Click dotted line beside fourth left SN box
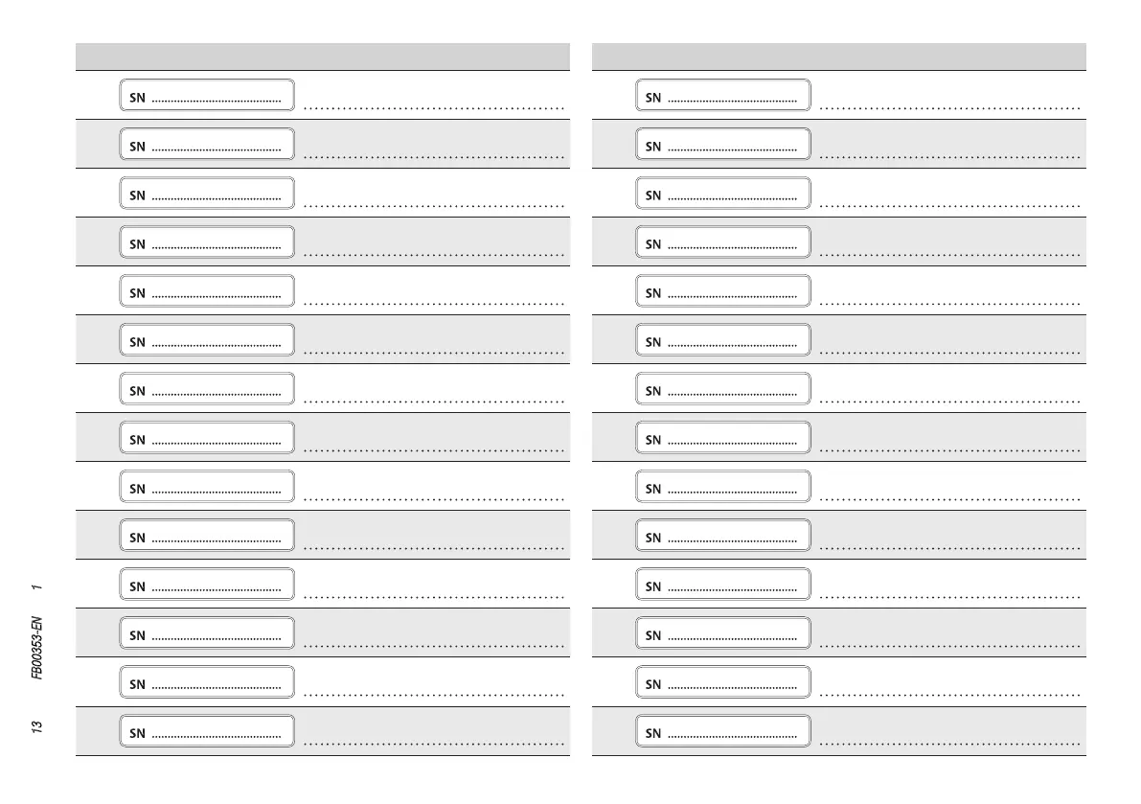Screen dimensions: 1141x804 [433, 255]
